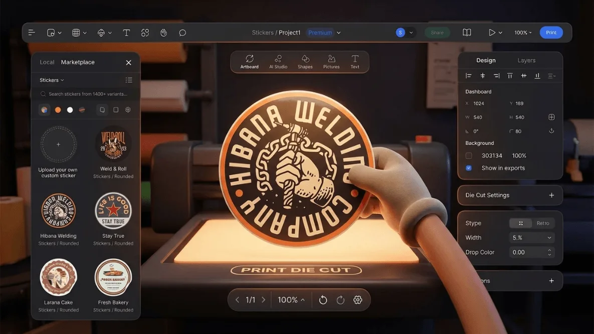Click the constrain proportions icon beside height
594x334 pixels.
pos(551,117)
